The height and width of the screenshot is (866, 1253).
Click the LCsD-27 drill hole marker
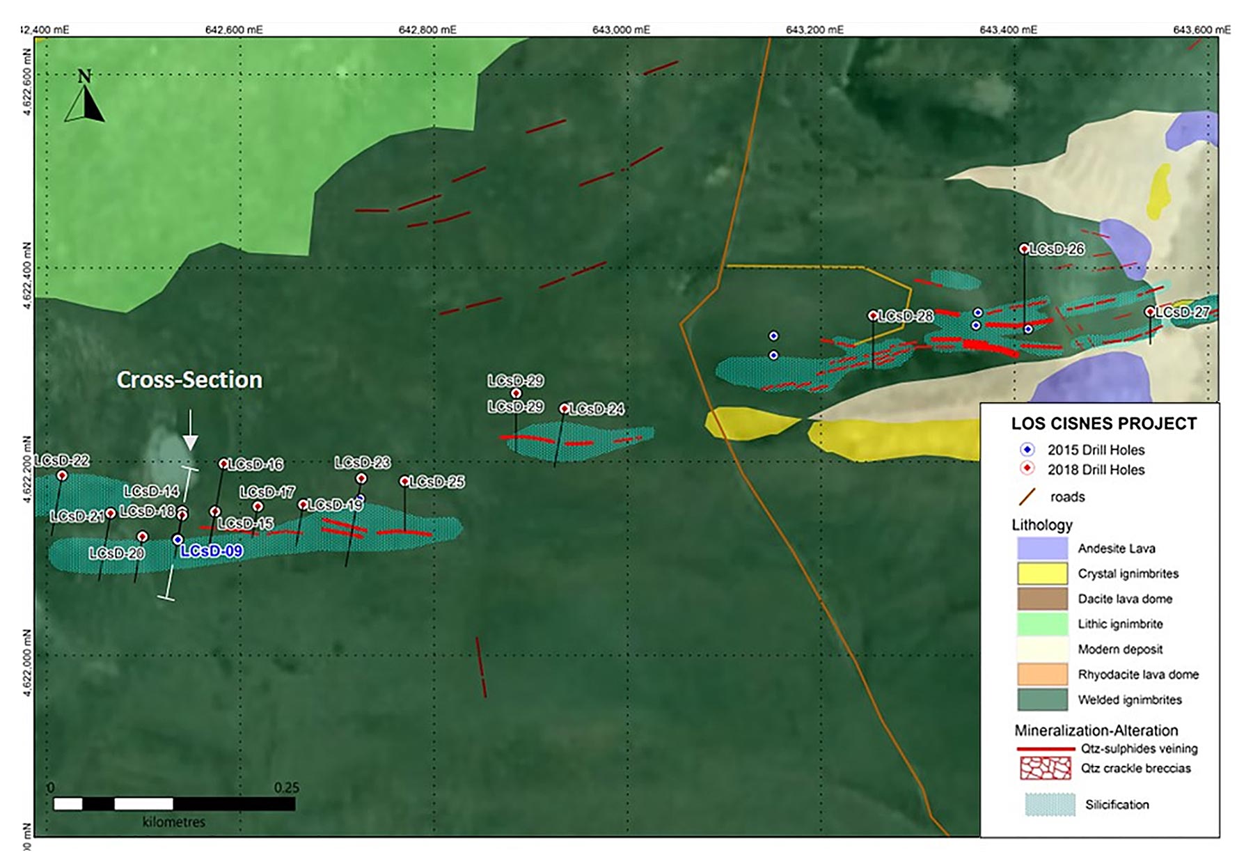pyautogui.click(x=1150, y=312)
